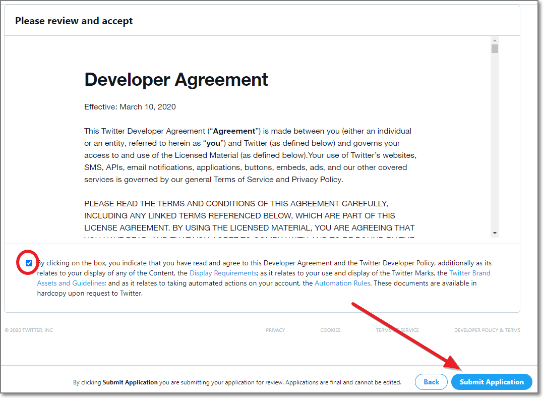This screenshot has height=398, width=543.
Task: Click the 'Effective: March 10, 2020' text
Action: click(130, 106)
